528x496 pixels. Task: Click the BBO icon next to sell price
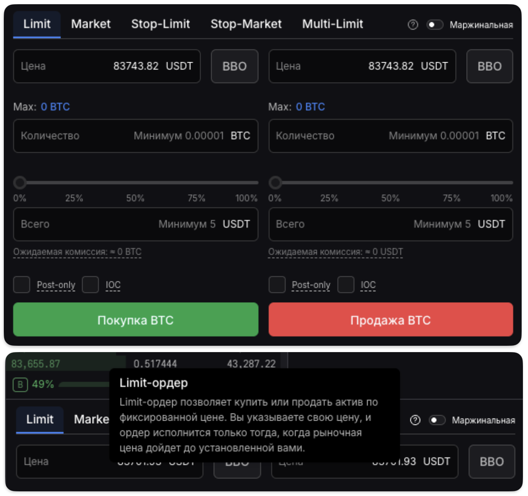pyautogui.click(x=489, y=66)
